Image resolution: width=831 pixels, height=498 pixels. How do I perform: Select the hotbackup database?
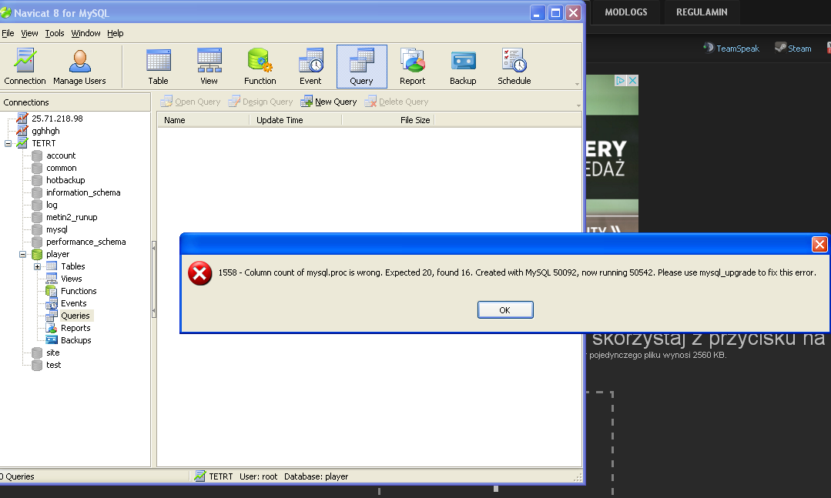click(65, 180)
